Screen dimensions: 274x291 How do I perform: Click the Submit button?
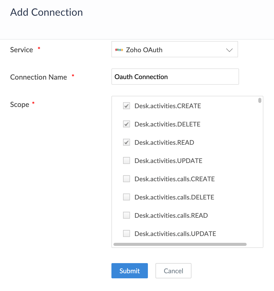click(129, 271)
